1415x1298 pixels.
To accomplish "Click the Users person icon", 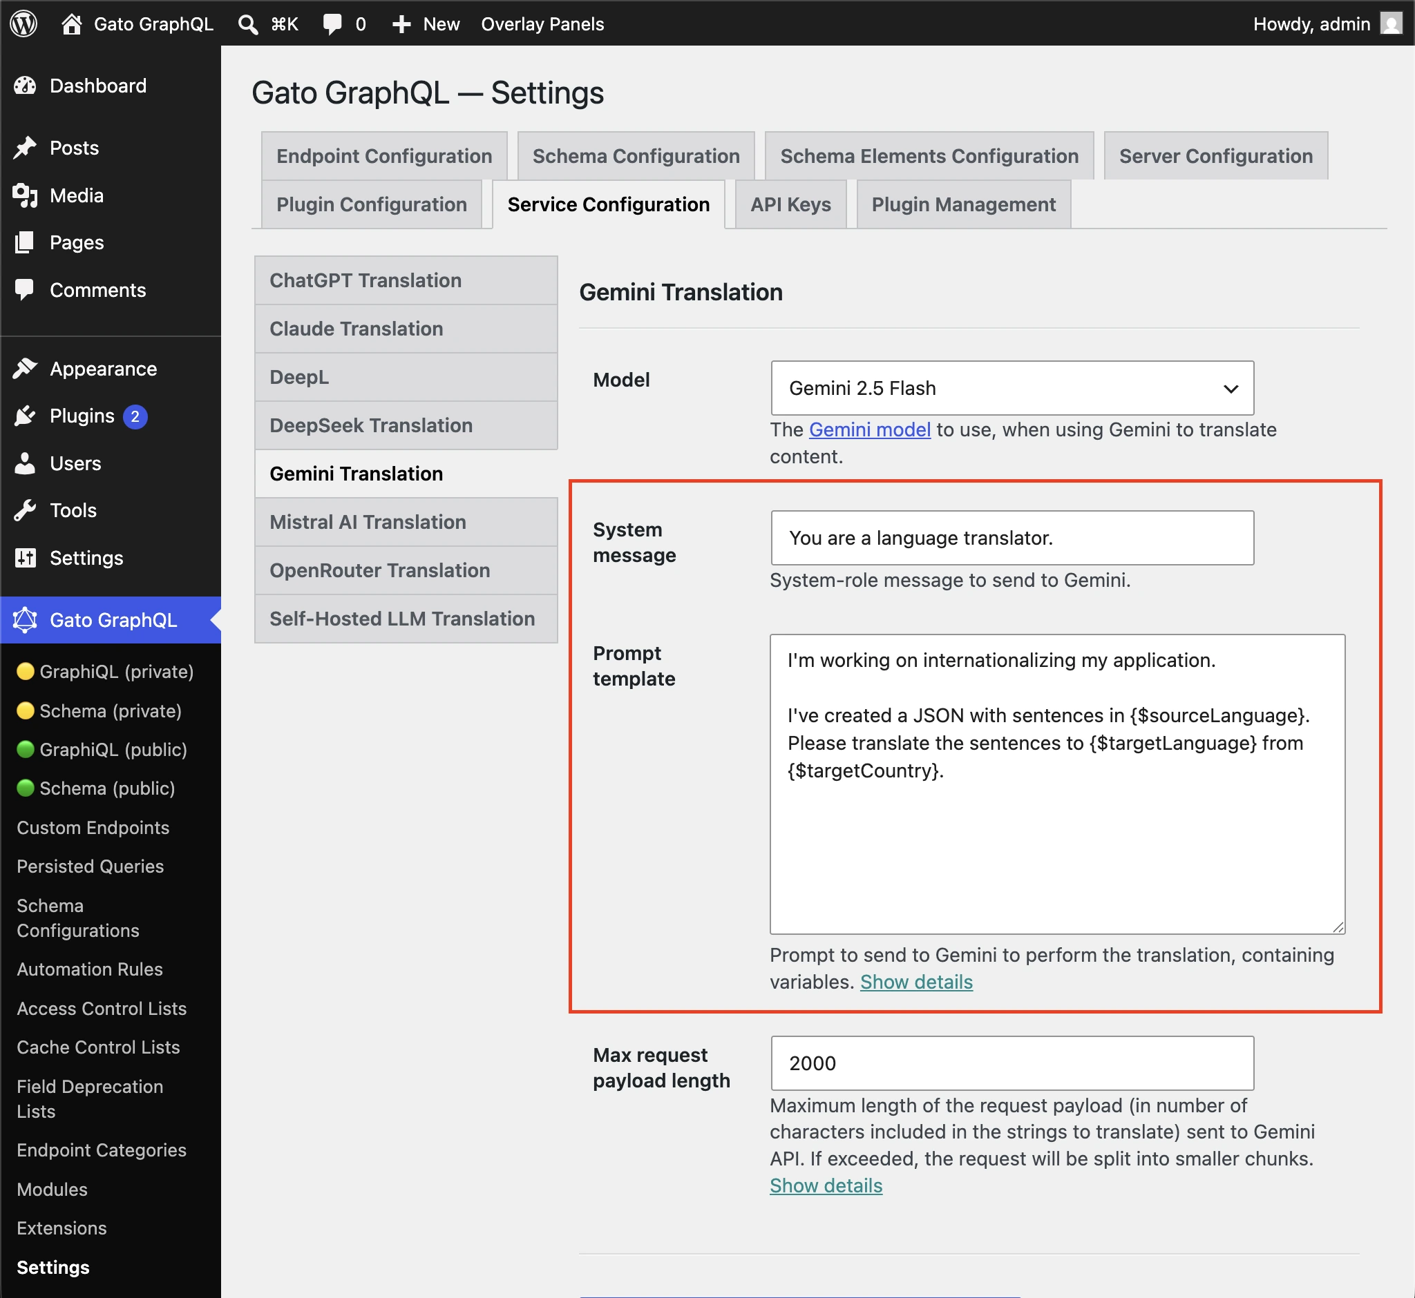I will tap(26, 463).
